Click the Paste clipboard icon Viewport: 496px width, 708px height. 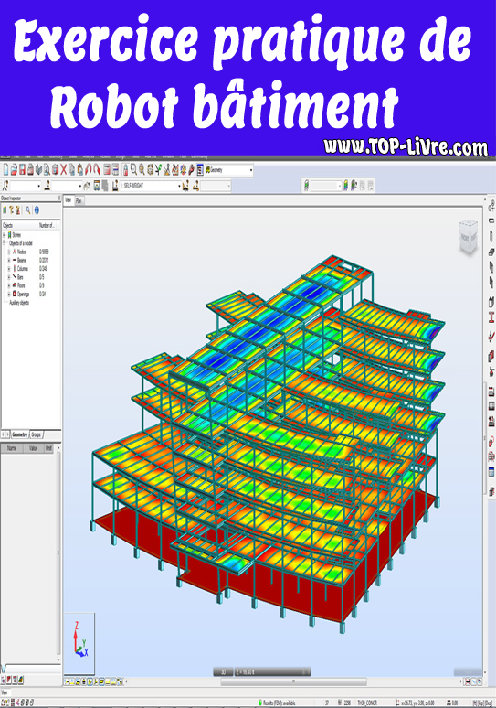pyautogui.click(x=79, y=170)
